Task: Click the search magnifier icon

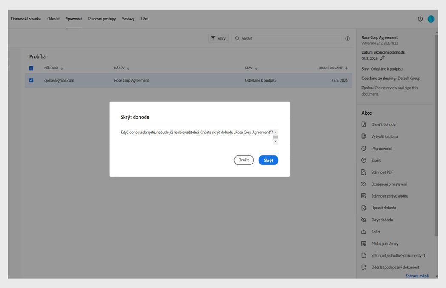Action: [237, 38]
